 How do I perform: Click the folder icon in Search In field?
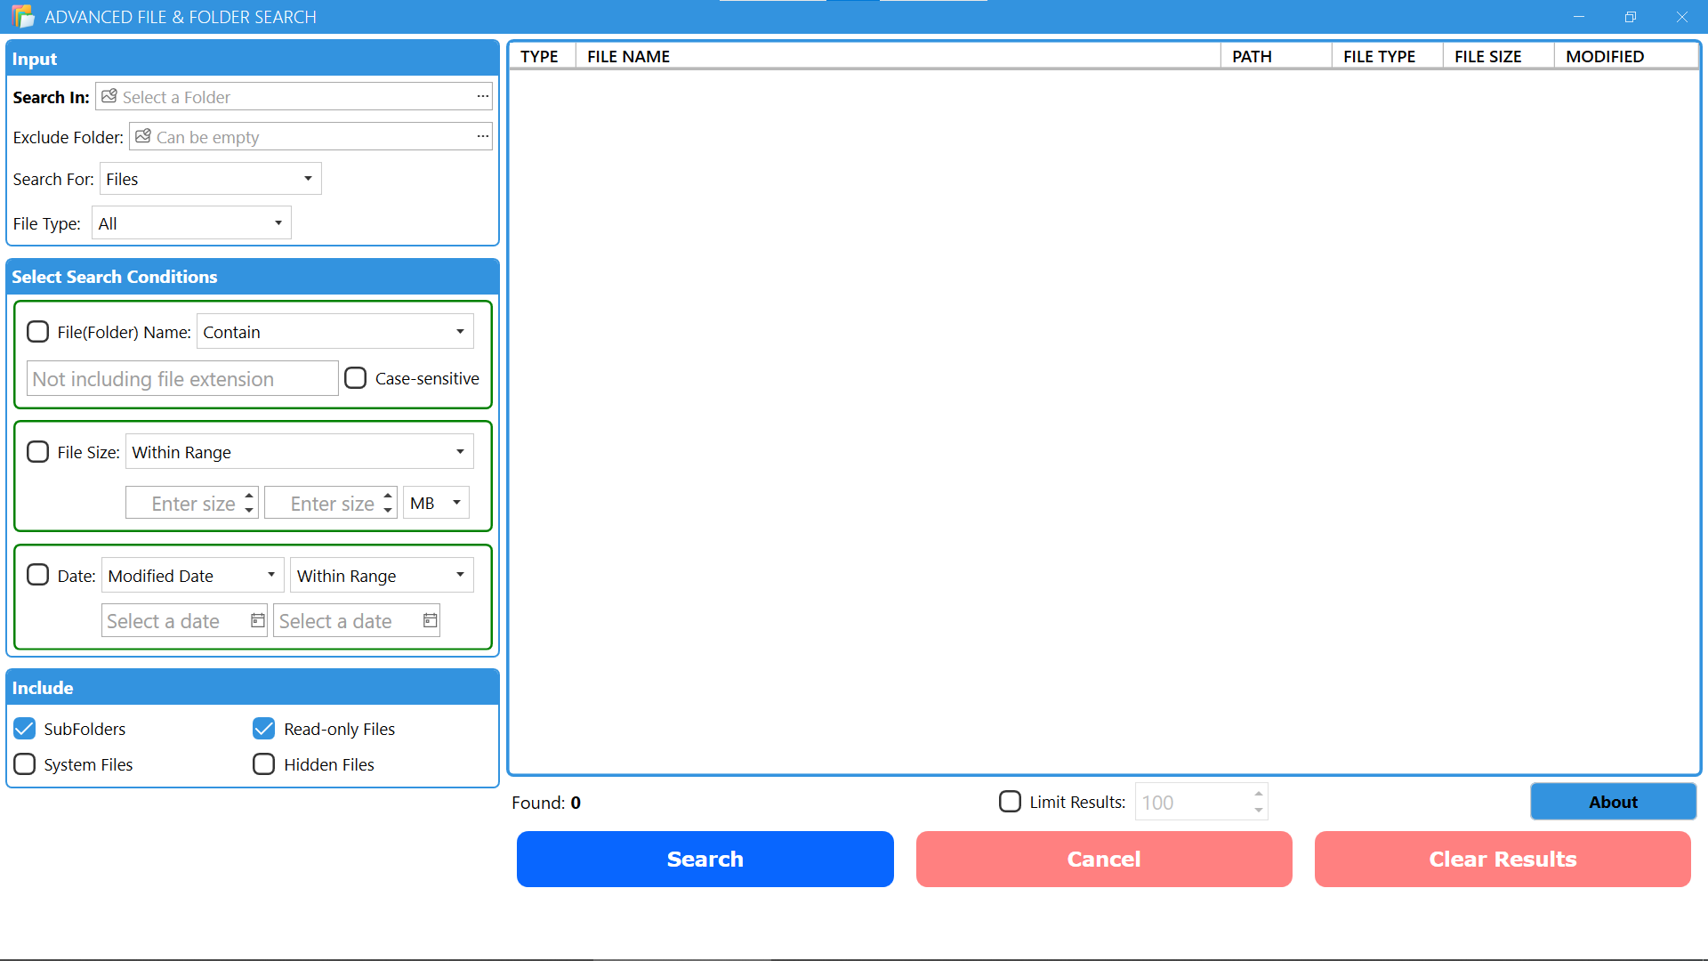[109, 96]
